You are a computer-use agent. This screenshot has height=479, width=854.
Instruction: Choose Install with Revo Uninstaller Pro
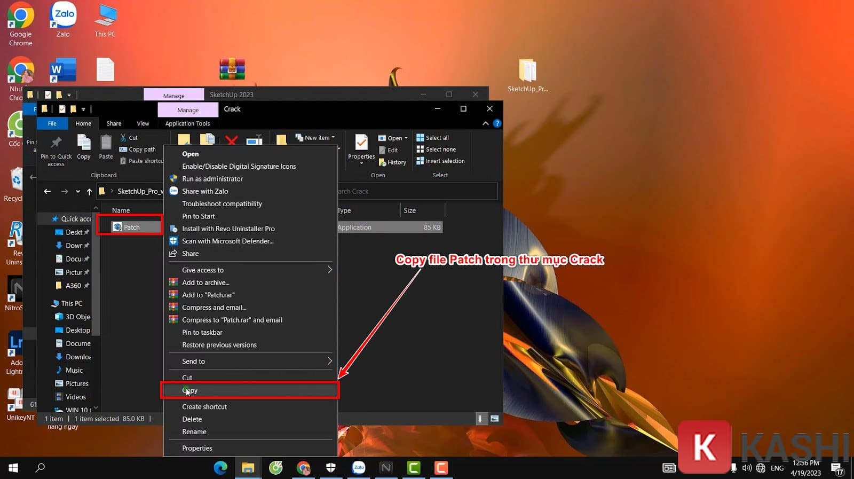click(x=250, y=229)
